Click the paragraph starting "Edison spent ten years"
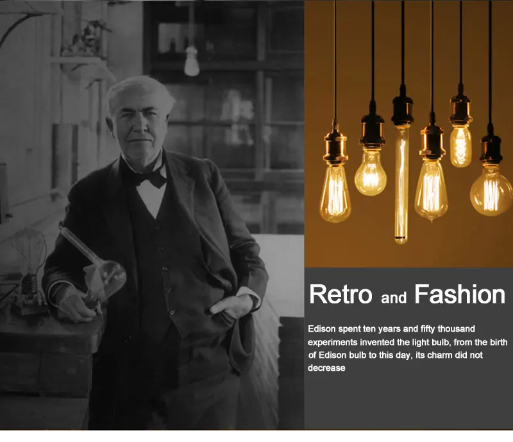 (408, 348)
